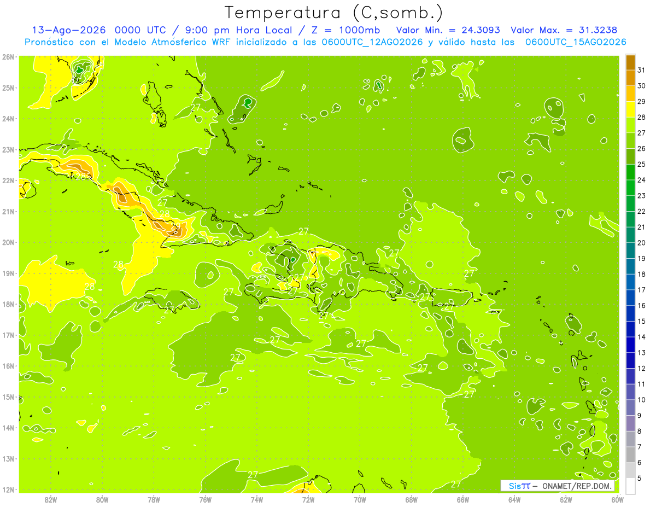
Task: Click the '78W' longitude axis label
Action: (154, 499)
